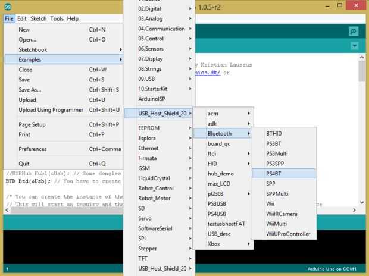Open the board_qc example
The image size is (369, 276).
[x=223, y=143]
